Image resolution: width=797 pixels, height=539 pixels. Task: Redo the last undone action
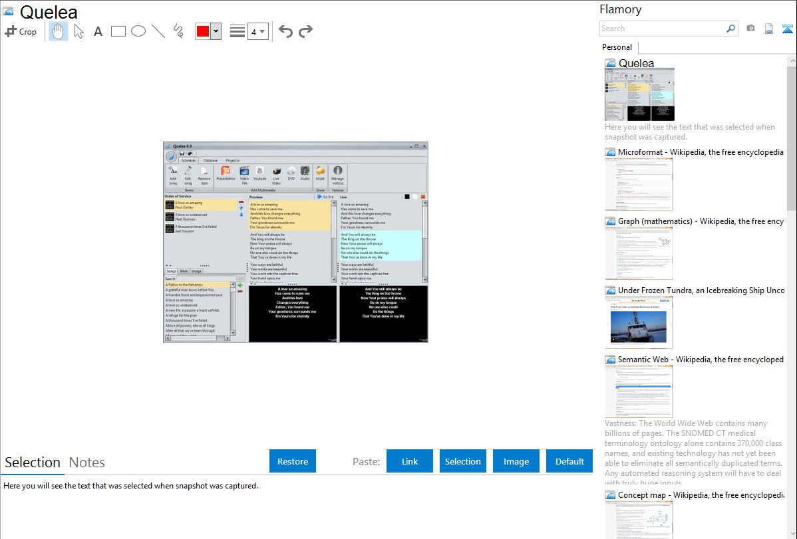[x=305, y=31]
